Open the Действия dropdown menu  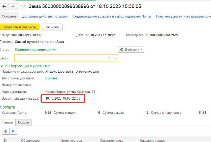(x=131, y=49)
